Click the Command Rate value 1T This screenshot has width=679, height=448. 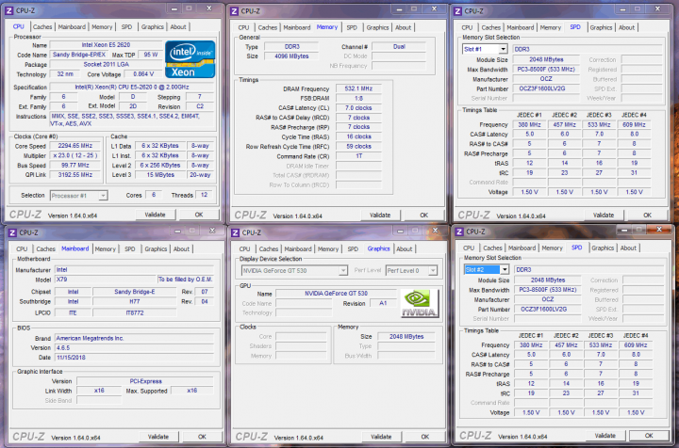pos(358,156)
